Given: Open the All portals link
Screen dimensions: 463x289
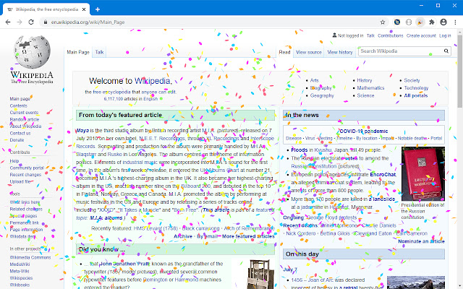Looking at the screenshot, I should pos(416,95).
